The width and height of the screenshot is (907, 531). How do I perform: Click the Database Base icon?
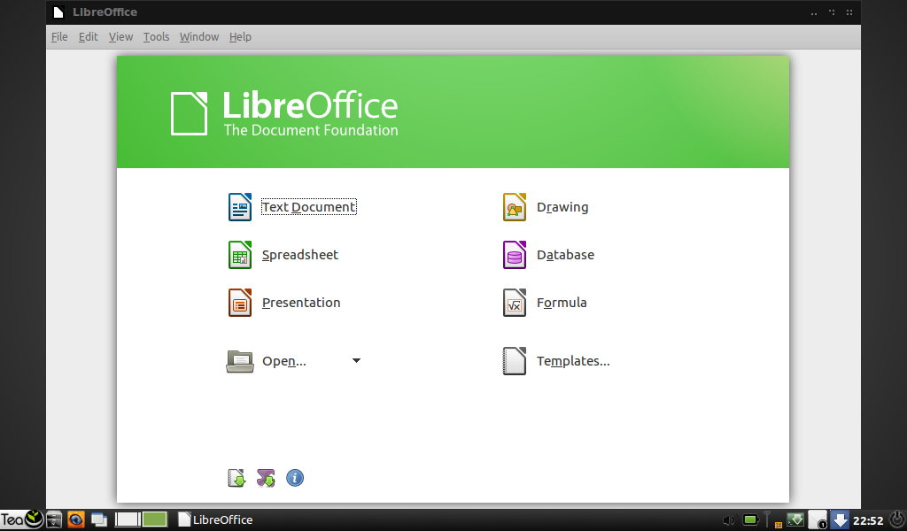click(x=515, y=255)
